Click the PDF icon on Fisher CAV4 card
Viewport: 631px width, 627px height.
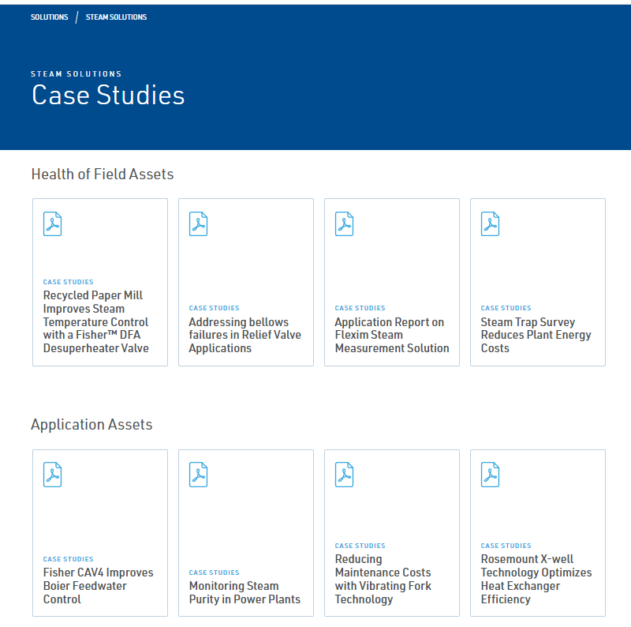[52, 475]
